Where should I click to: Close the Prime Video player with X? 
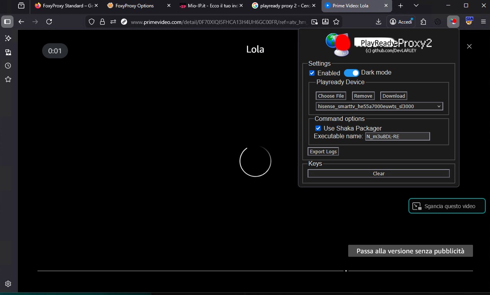[x=469, y=46]
